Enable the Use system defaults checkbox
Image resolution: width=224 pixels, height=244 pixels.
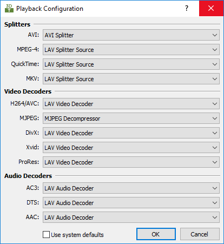[x=46, y=235]
